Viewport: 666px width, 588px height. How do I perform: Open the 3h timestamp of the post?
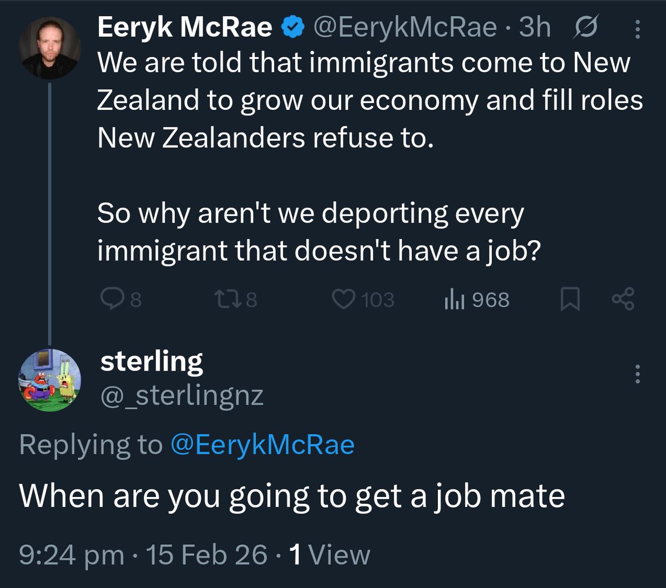(x=535, y=27)
